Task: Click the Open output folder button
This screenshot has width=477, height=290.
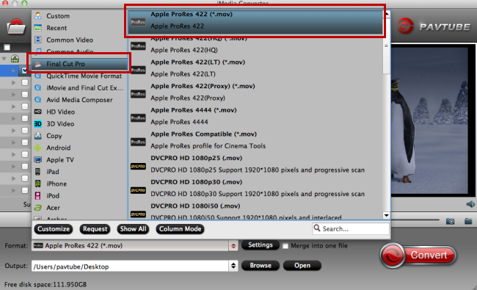Action: point(302,265)
